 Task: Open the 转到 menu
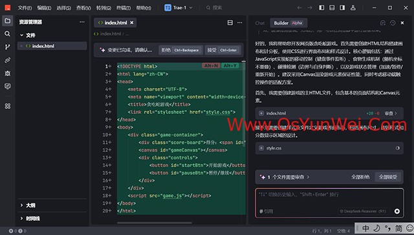click(x=103, y=8)
